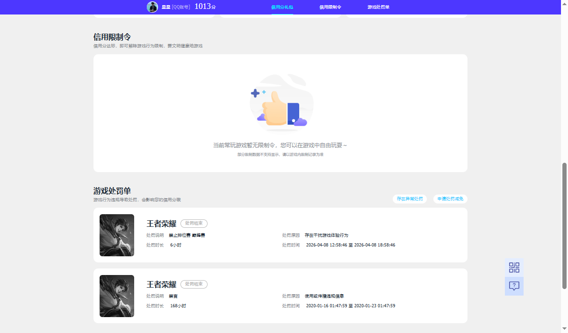Click the 王者荣耀 title of the 禁言 penalty
This screenshot has width=568, height=333.
(161, 284)
